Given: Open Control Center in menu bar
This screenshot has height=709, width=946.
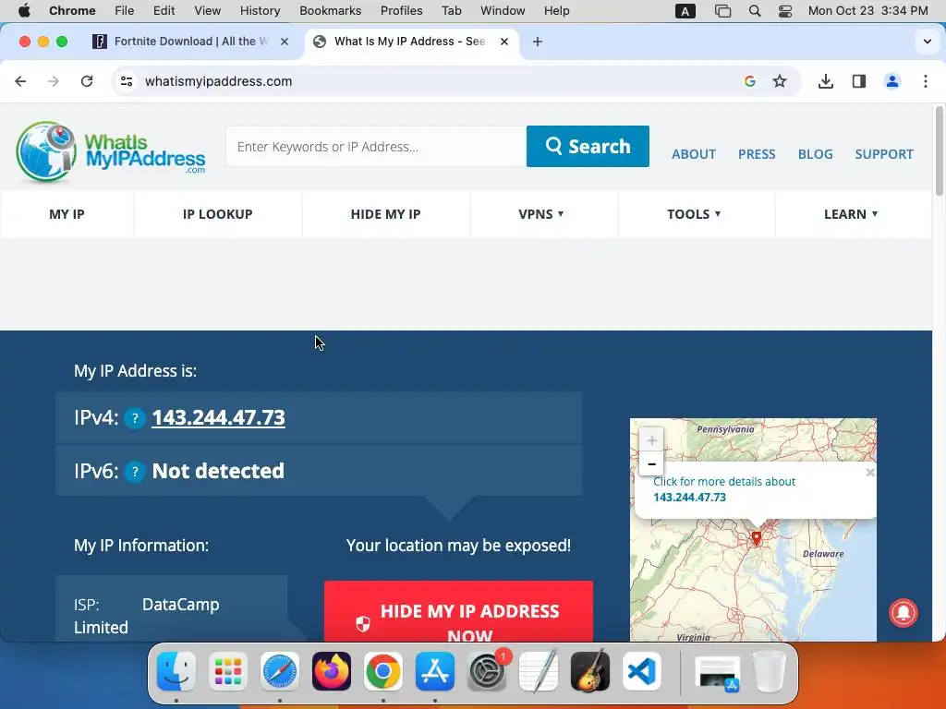Looking at the screenshot, I should 785,11.
